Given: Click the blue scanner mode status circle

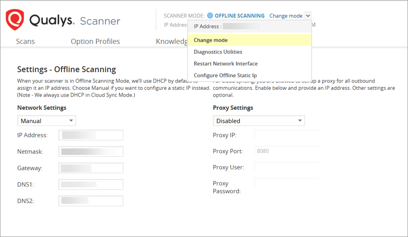Looking at the screenshot, I should point(210,16).
